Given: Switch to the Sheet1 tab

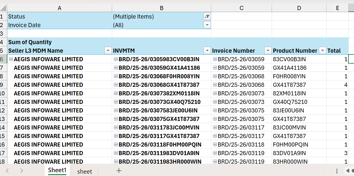Looking at the screenshot, I should coord(57,170).
